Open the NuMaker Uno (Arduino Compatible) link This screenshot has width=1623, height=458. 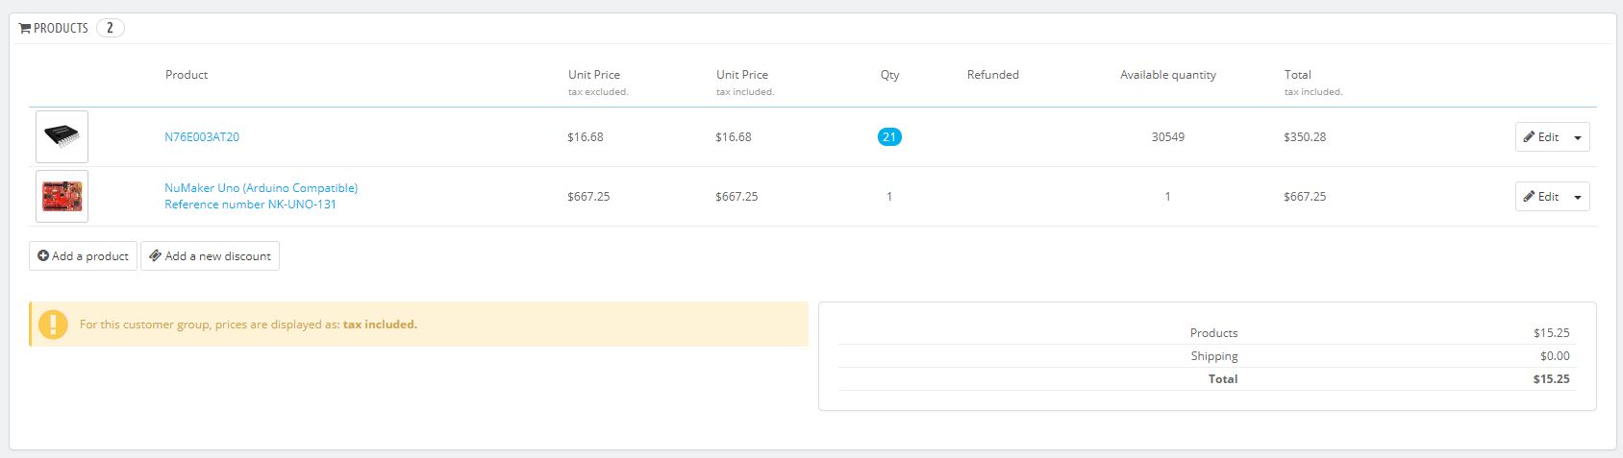[x=261, y=188]
